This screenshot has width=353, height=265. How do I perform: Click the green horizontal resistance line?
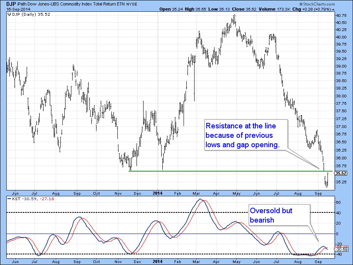click(x=231, y=171)
